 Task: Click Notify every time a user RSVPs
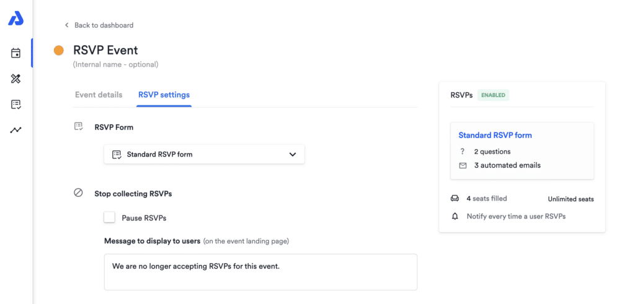(516, 216)
